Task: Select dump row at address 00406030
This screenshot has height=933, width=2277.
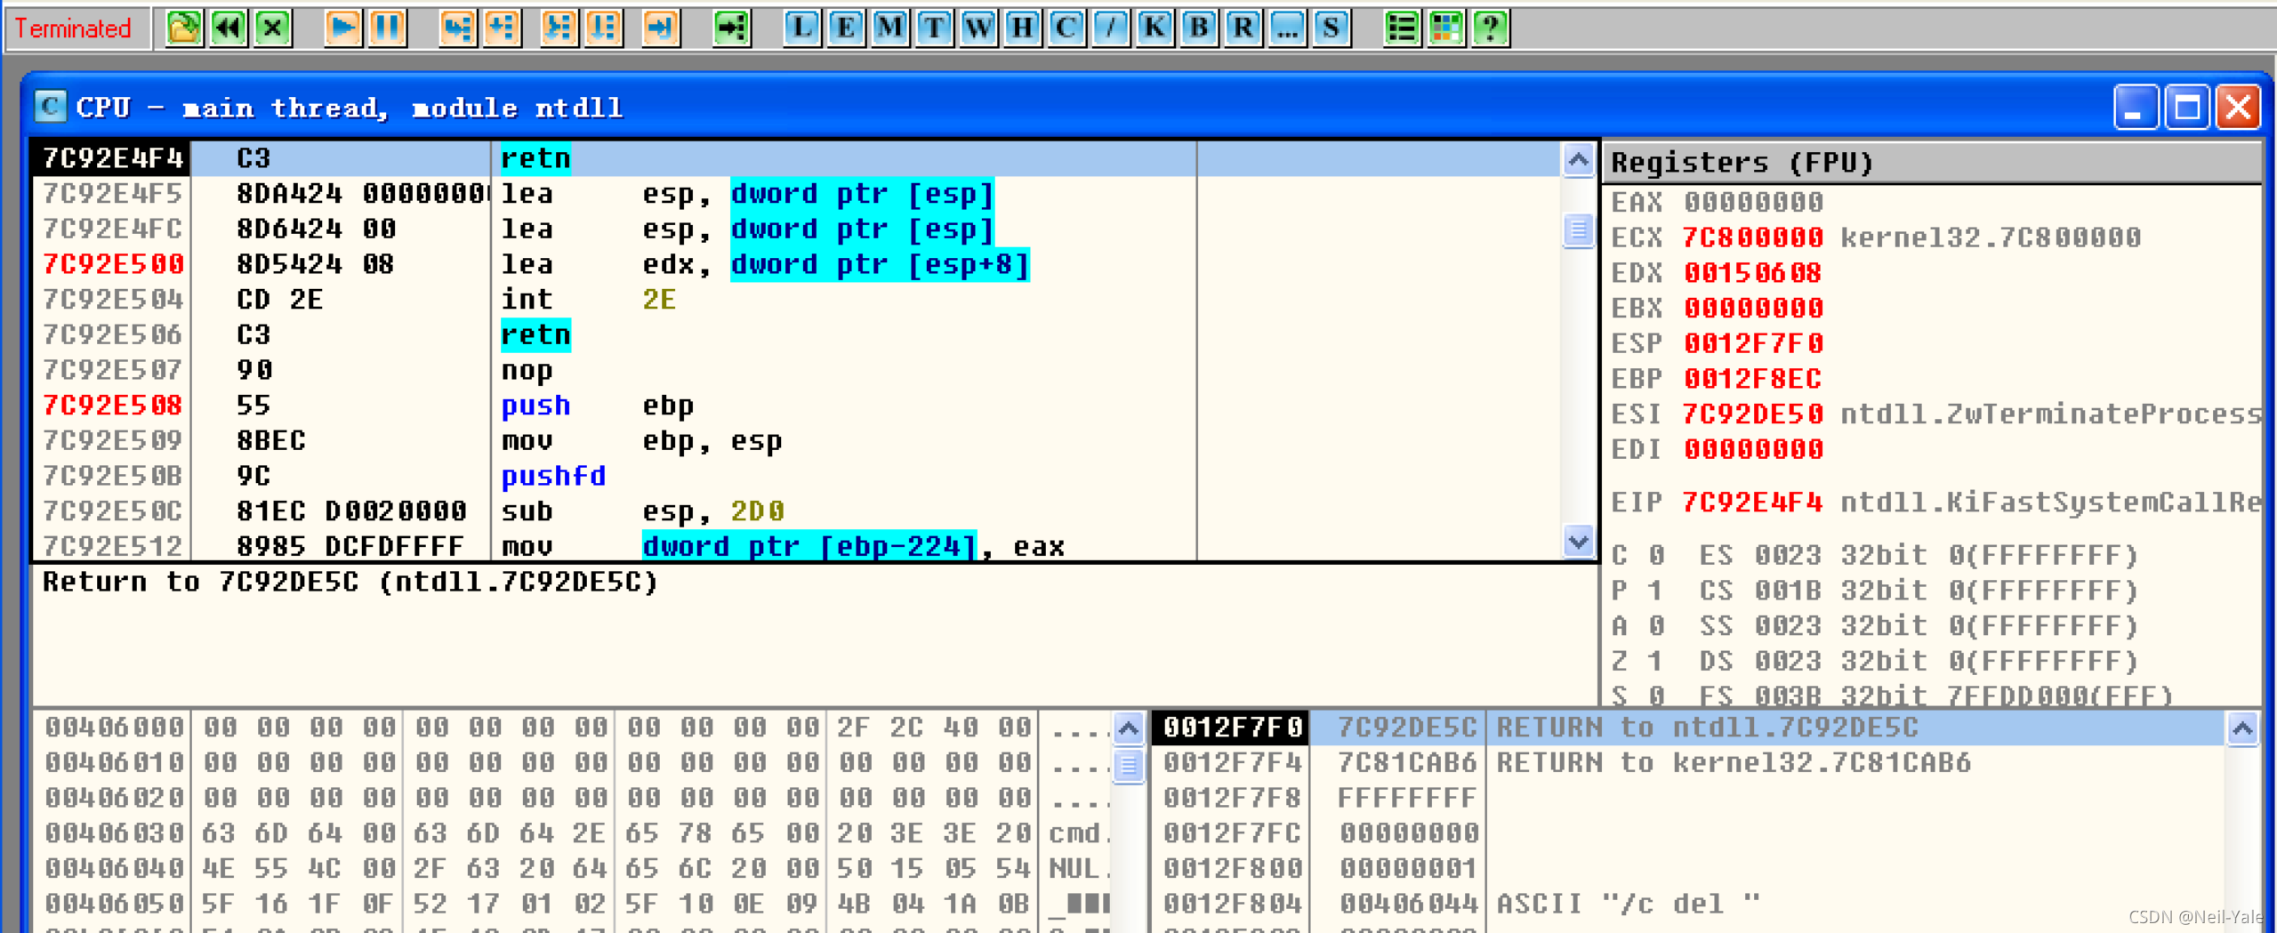Action: pos(574,833)
